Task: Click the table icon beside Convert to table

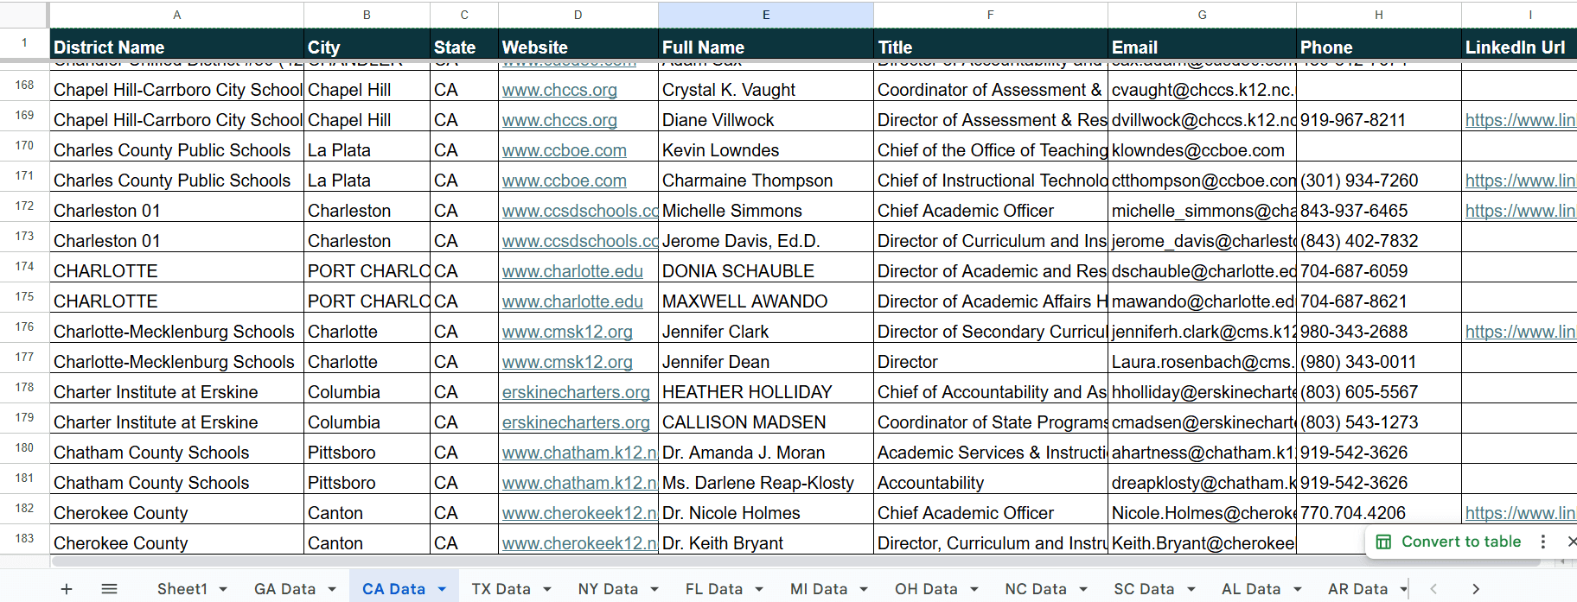Action: tap(1383, 542)
